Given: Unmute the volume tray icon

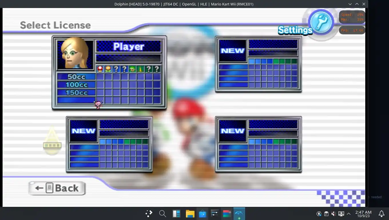Looking at the screenshot, I should coord(334,214).
